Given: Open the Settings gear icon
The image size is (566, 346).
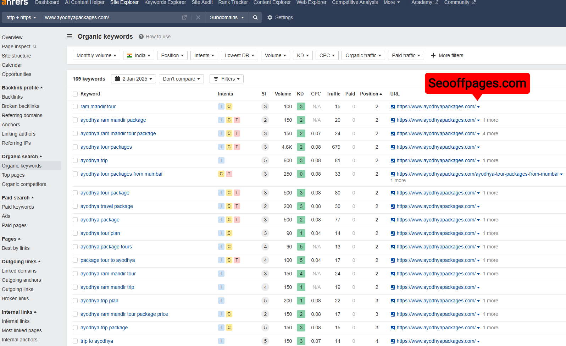Looking at the screenshot, I should coord(270,17).
